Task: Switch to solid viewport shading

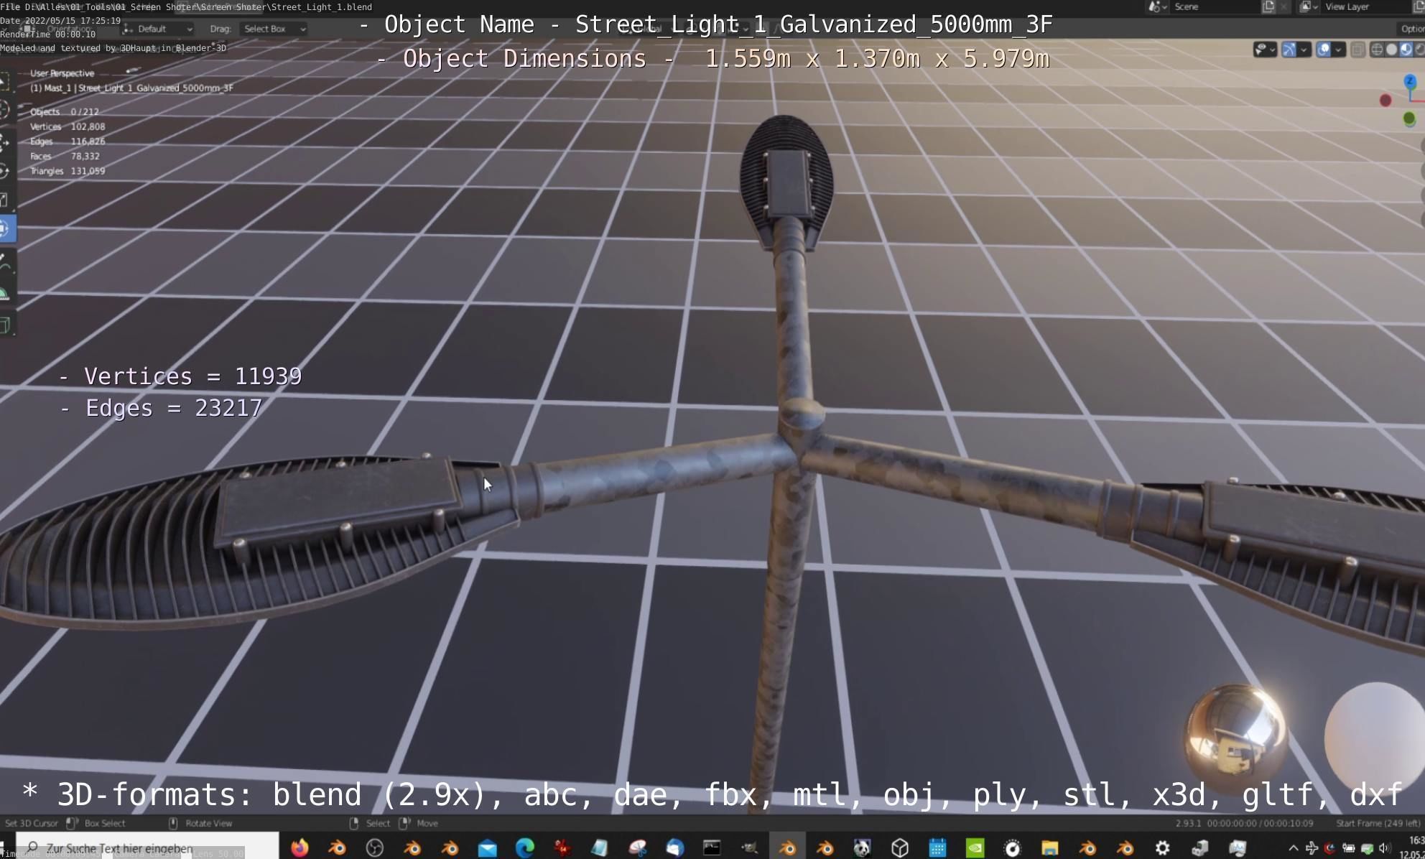Action: click(1392, 50)
